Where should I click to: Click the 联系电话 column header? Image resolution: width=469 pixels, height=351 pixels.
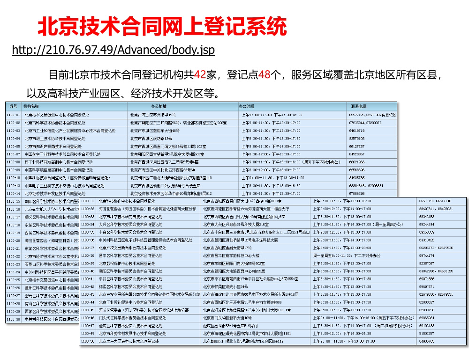[x=359, y=106]
